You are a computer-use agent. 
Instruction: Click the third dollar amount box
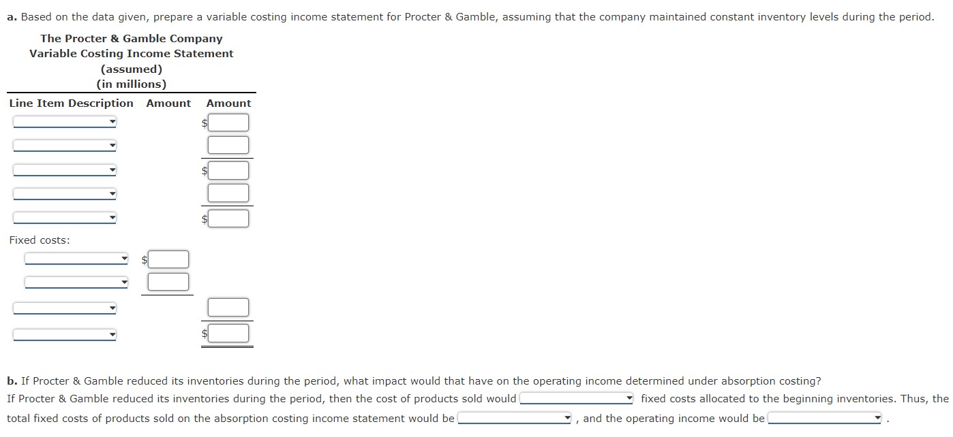230,170
